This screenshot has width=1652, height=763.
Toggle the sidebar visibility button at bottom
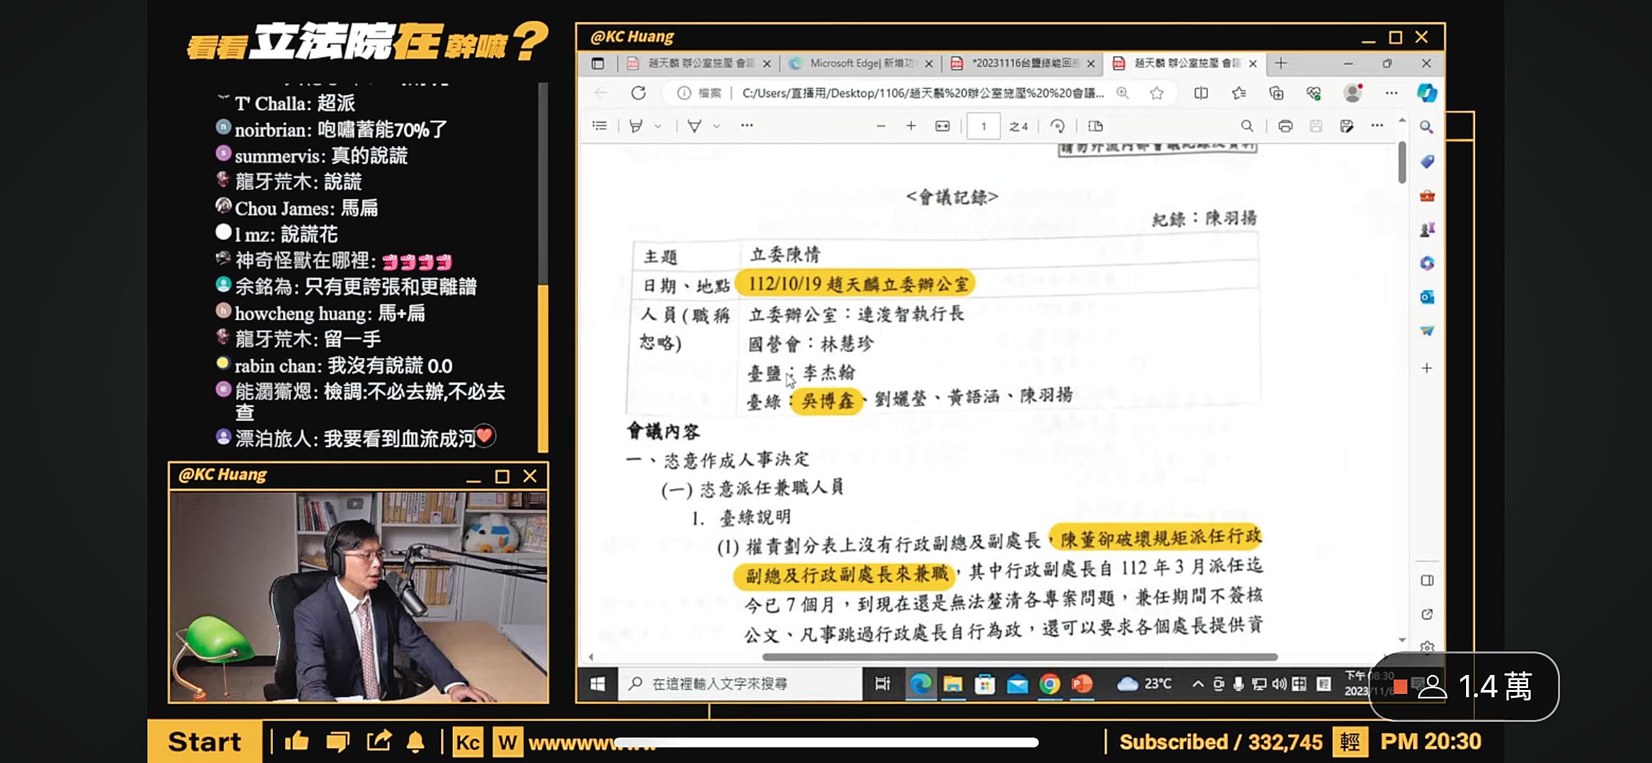[x=1427, y=580]
